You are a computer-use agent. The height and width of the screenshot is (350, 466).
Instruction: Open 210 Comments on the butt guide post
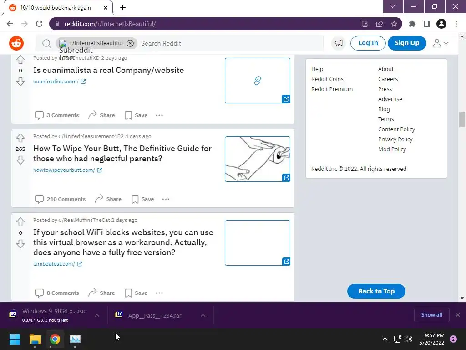61,199
